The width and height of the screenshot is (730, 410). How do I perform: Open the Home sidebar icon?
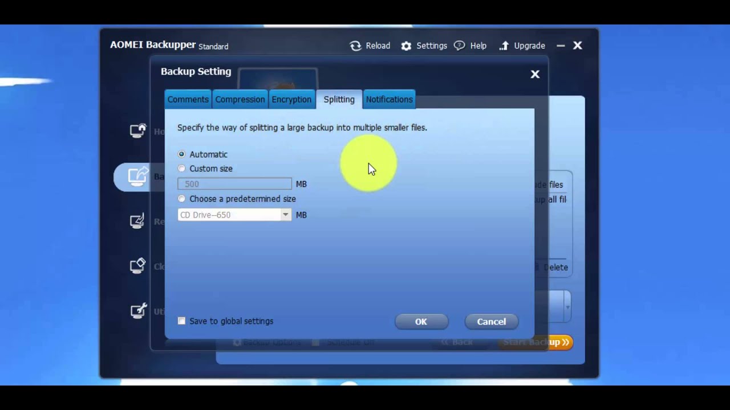[138, 131]
